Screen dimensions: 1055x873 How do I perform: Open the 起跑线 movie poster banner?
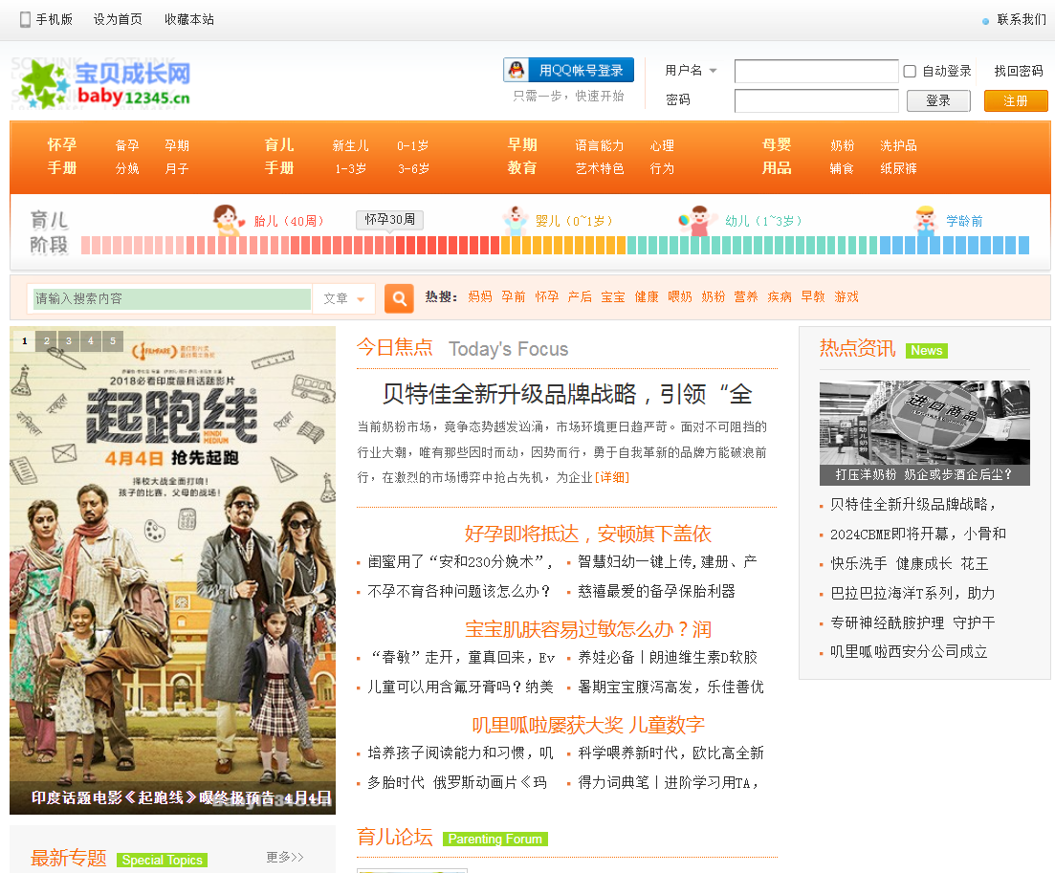pos(172,570)
